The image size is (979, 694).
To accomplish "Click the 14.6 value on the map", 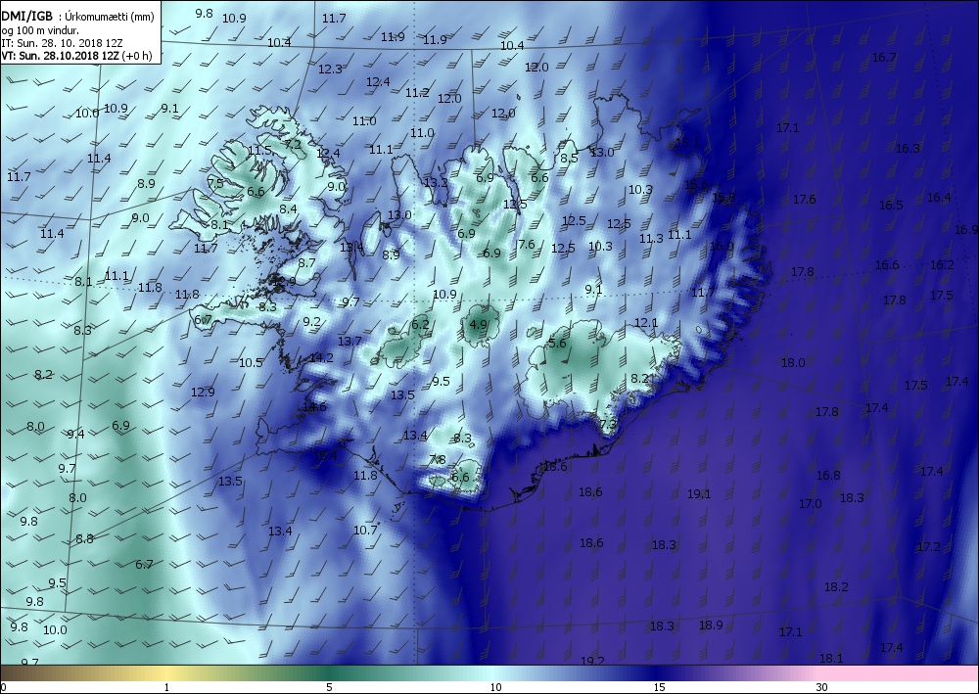I will 314,407.
